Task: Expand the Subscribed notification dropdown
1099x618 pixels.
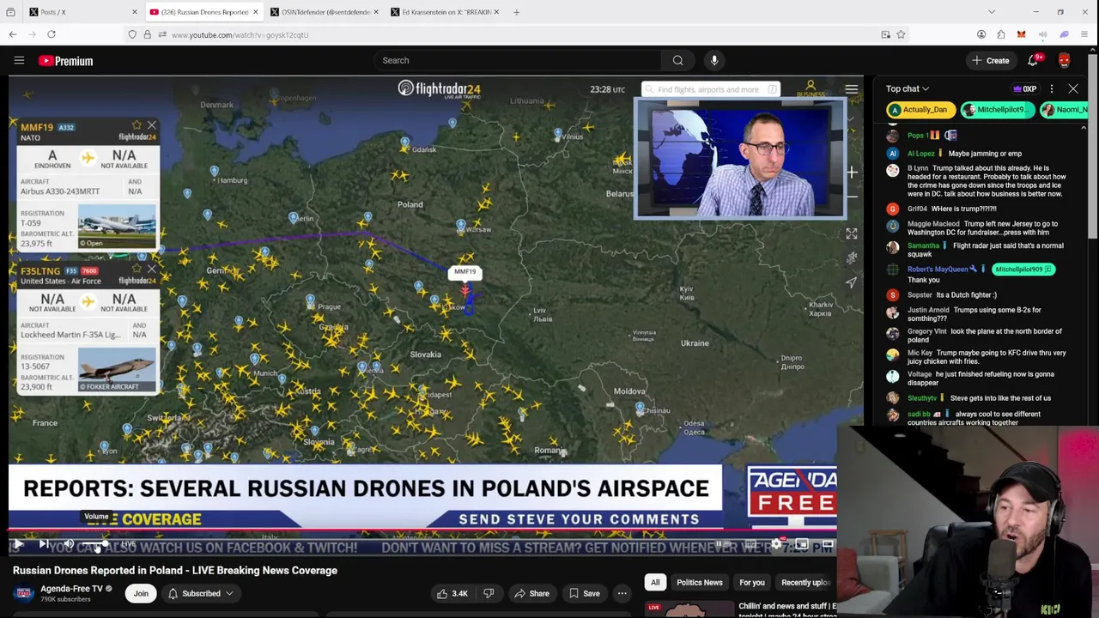Action: click(x=201, y=593)
